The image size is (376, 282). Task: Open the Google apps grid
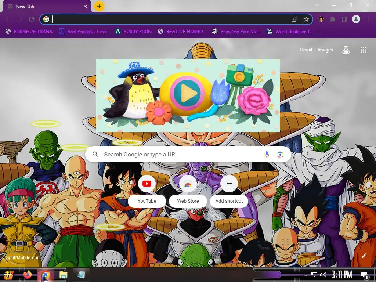coord(364,50)
